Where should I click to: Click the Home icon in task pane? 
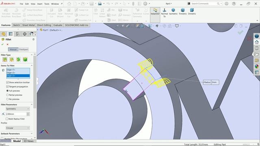257,42
